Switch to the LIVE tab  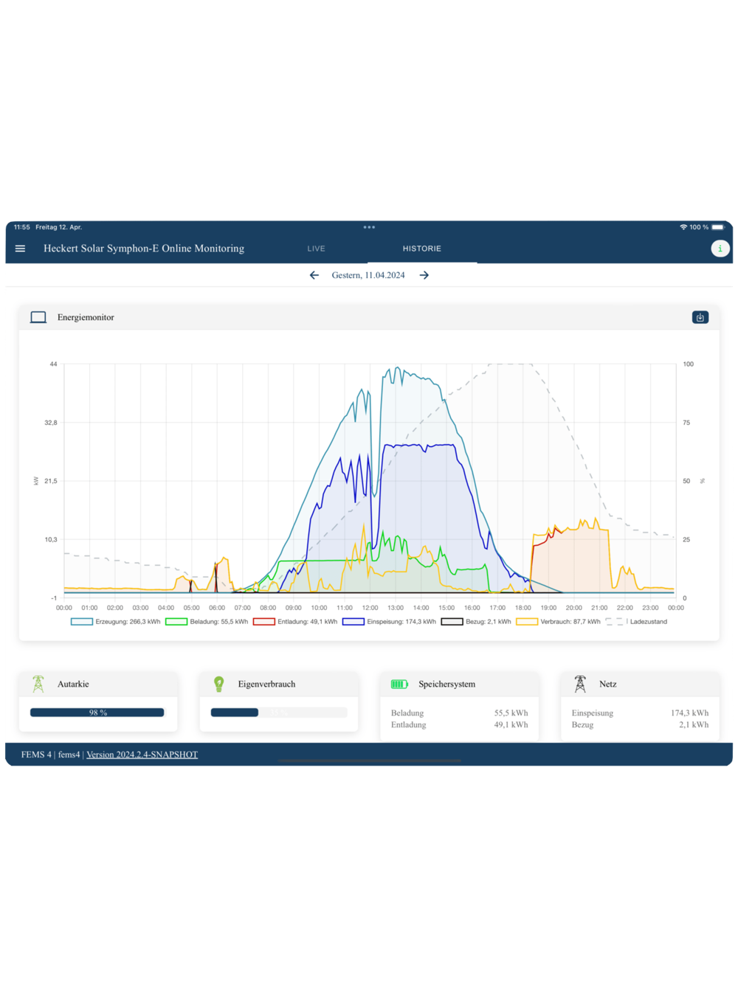316,249
